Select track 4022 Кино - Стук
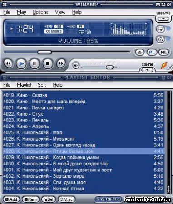The height and width of the screenshot is (204, 173). pos(84,114)
